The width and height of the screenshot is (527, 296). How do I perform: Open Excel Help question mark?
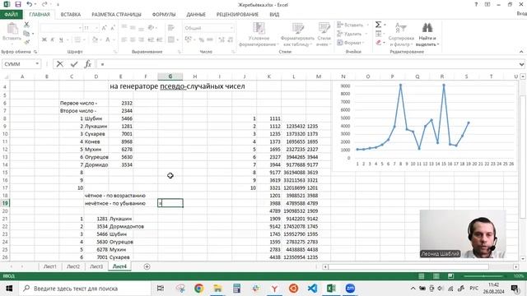point(476,4)
